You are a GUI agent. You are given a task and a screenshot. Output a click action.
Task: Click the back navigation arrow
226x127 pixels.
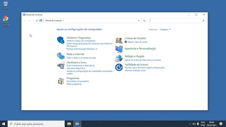(x=24, y=20)
